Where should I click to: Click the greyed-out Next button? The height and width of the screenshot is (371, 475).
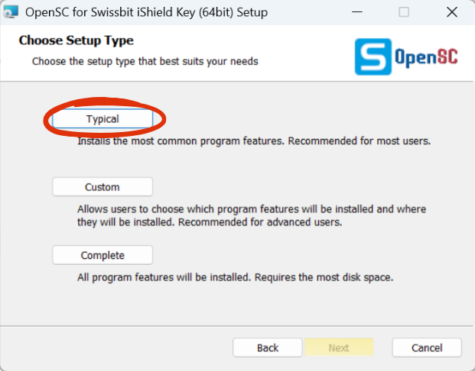pos(339,348)
